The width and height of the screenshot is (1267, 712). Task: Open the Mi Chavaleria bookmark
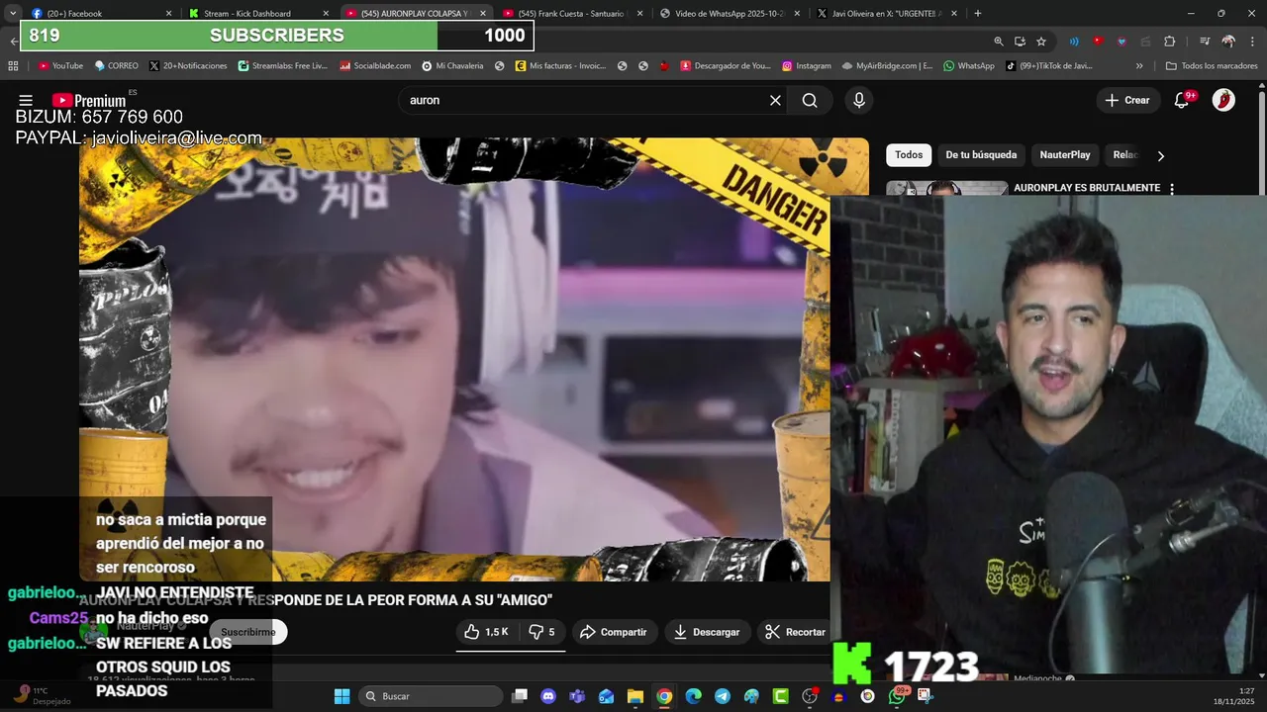point(452,66)
